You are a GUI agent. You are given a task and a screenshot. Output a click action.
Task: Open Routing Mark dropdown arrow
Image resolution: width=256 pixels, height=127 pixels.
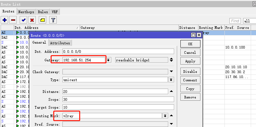(x=165, y=116)
